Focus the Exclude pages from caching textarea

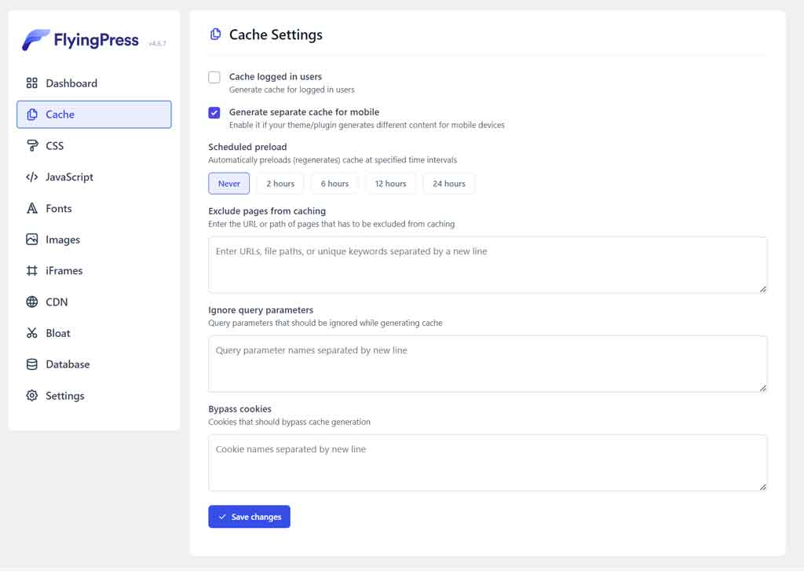487,265
